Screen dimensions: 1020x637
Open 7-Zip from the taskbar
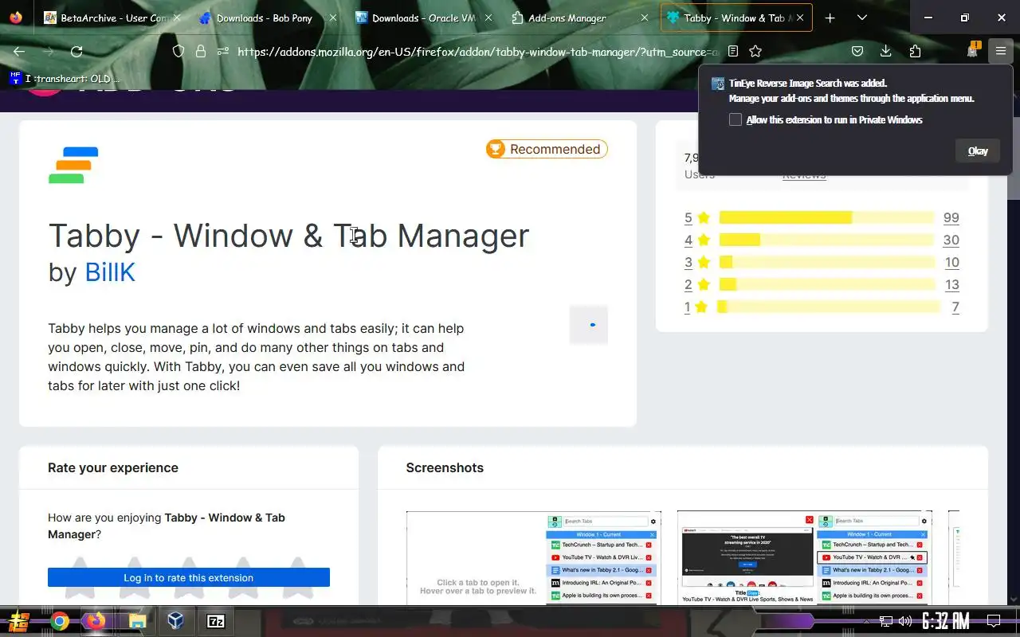[x=216, y=621]
